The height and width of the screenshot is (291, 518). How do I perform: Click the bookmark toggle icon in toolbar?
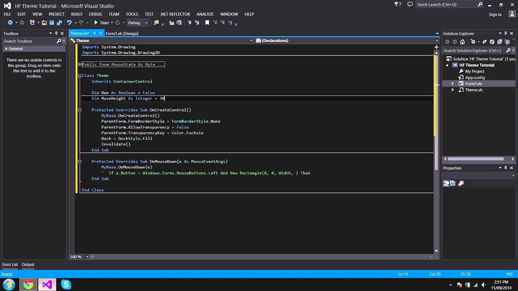click(207, 23)
